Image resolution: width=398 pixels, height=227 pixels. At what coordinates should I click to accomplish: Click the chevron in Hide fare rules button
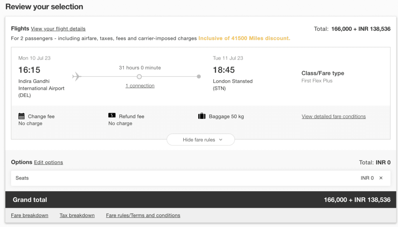point(221,140)
